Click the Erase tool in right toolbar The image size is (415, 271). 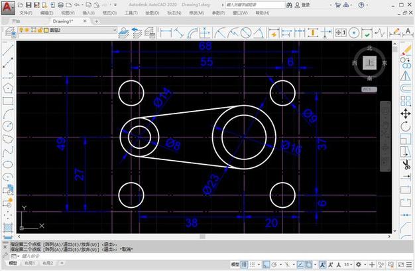[x=406, y=49]
